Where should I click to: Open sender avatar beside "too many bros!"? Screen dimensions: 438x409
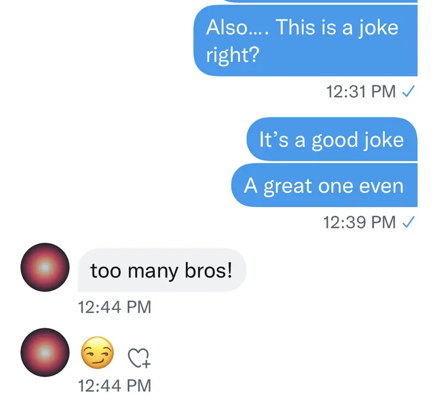44,268
